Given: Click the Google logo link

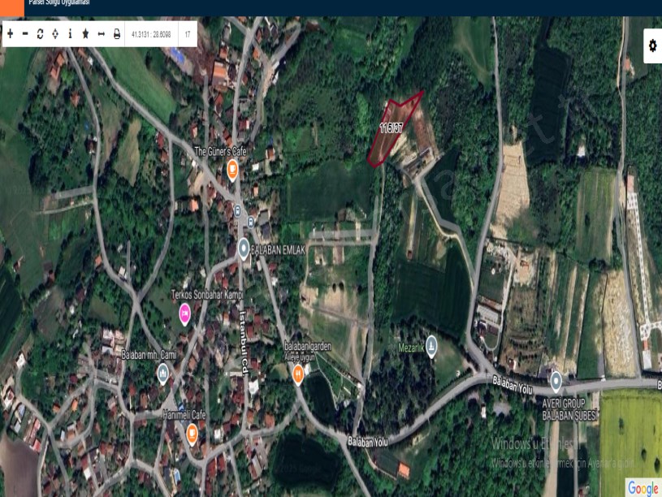Looking at the screenshot, I should pos(643,487).
